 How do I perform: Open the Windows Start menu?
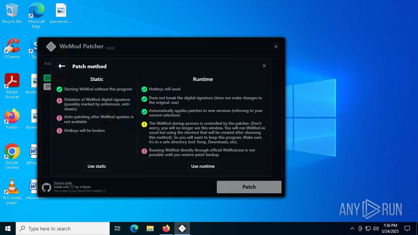point(8,228)
